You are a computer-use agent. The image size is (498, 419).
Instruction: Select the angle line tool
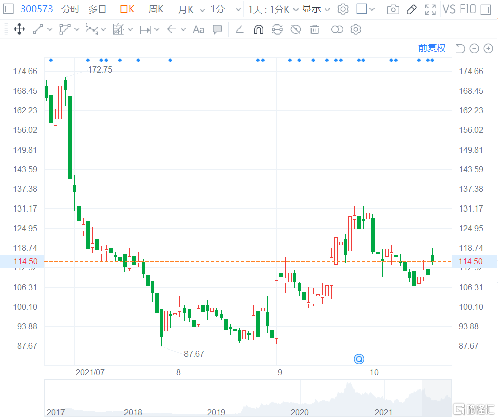click(x=240, y=30)
